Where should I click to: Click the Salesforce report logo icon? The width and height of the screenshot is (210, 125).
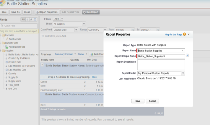click(3, 3)
